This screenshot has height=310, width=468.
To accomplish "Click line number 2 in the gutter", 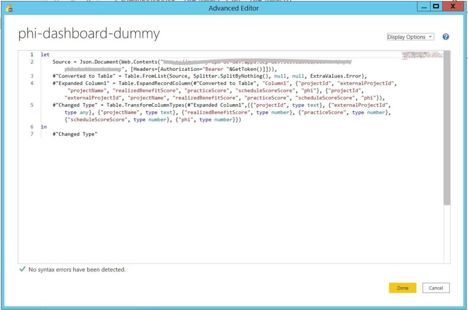I will click(x=32, y=62).
